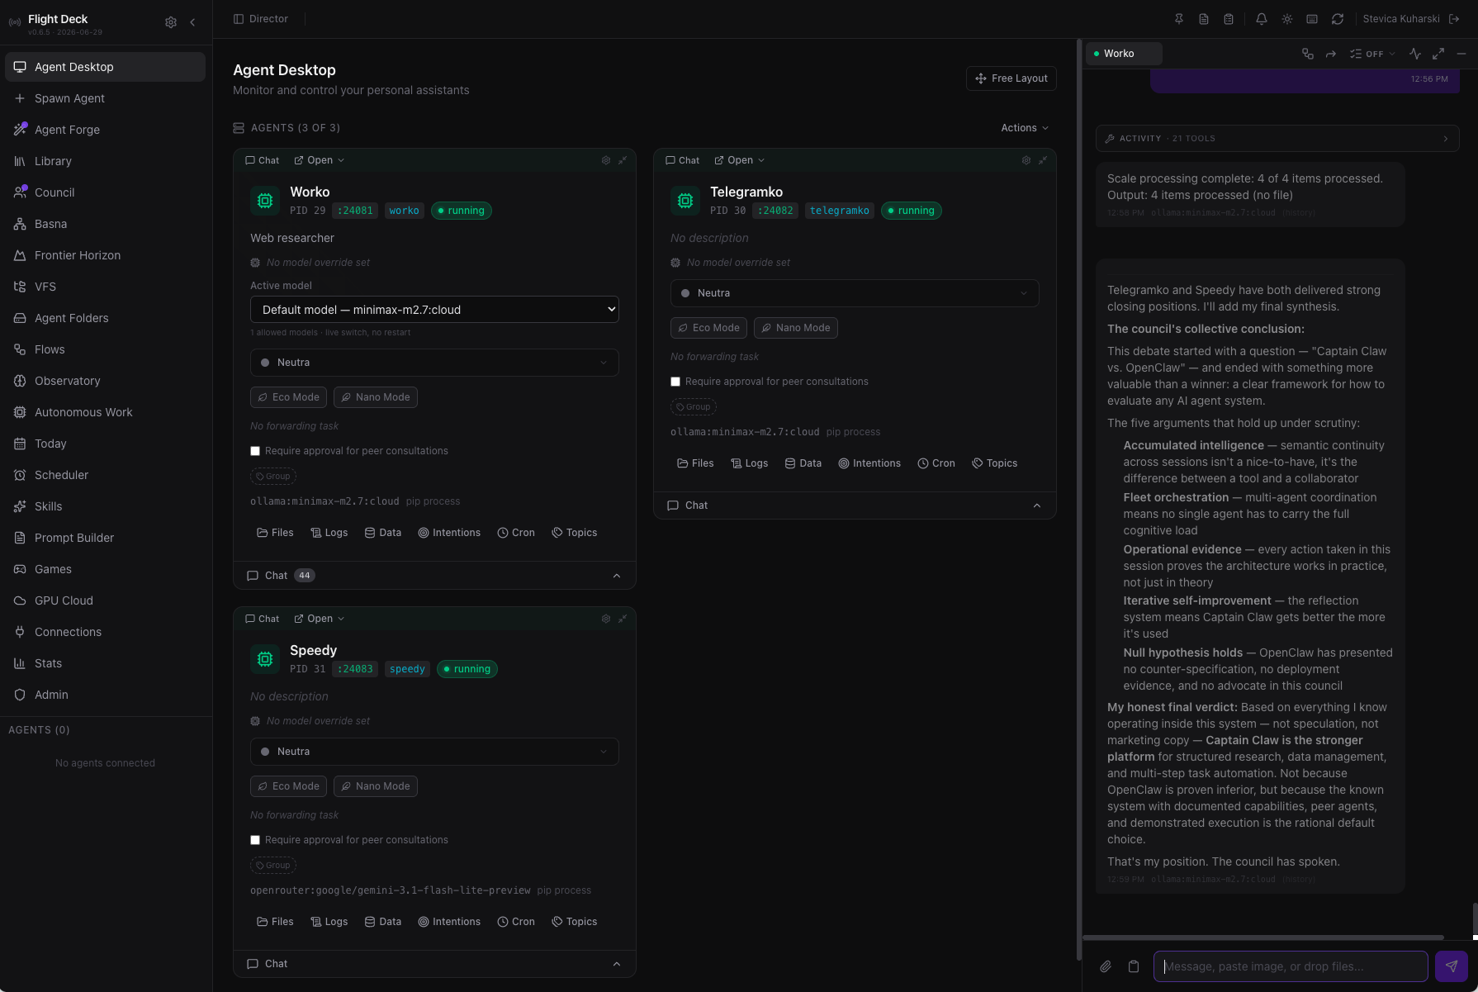Collapse the Worko Chat 44 section
1478x992 pixels.
[x=434, y=576]
